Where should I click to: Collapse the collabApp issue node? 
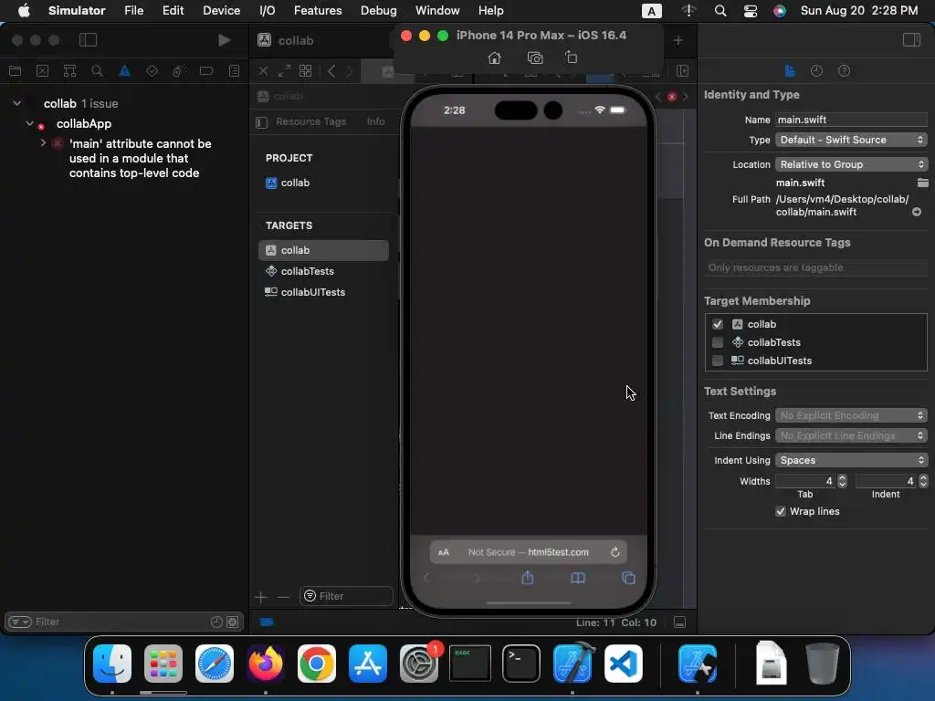click(30, 123)
